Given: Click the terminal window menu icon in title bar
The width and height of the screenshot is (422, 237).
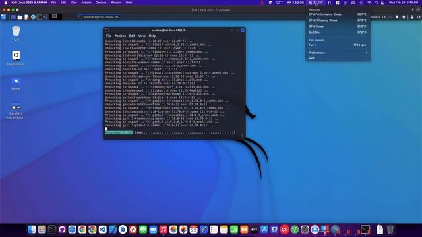Looking at the screenshot, I should coord(107,30).
